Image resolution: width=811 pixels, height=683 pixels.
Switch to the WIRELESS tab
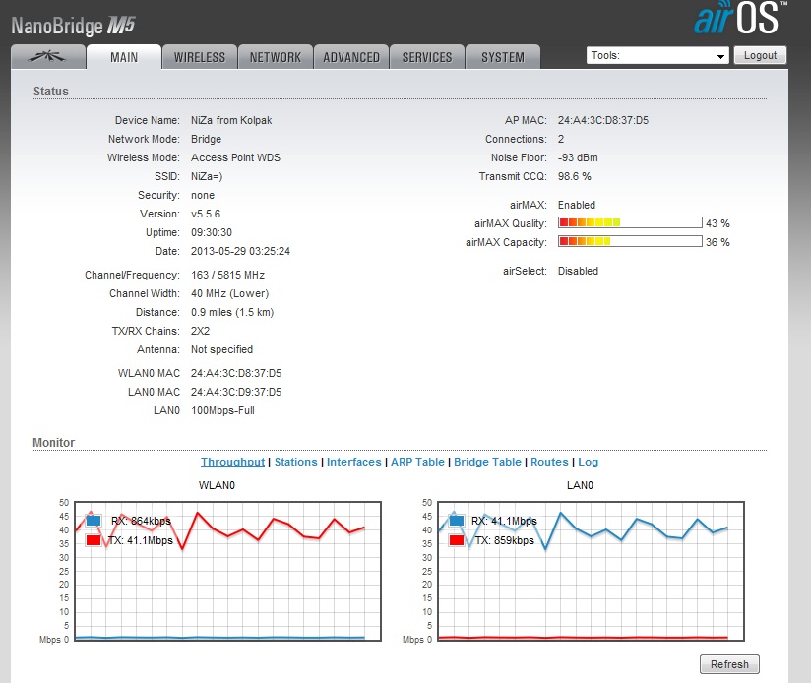tap(200, 57)
